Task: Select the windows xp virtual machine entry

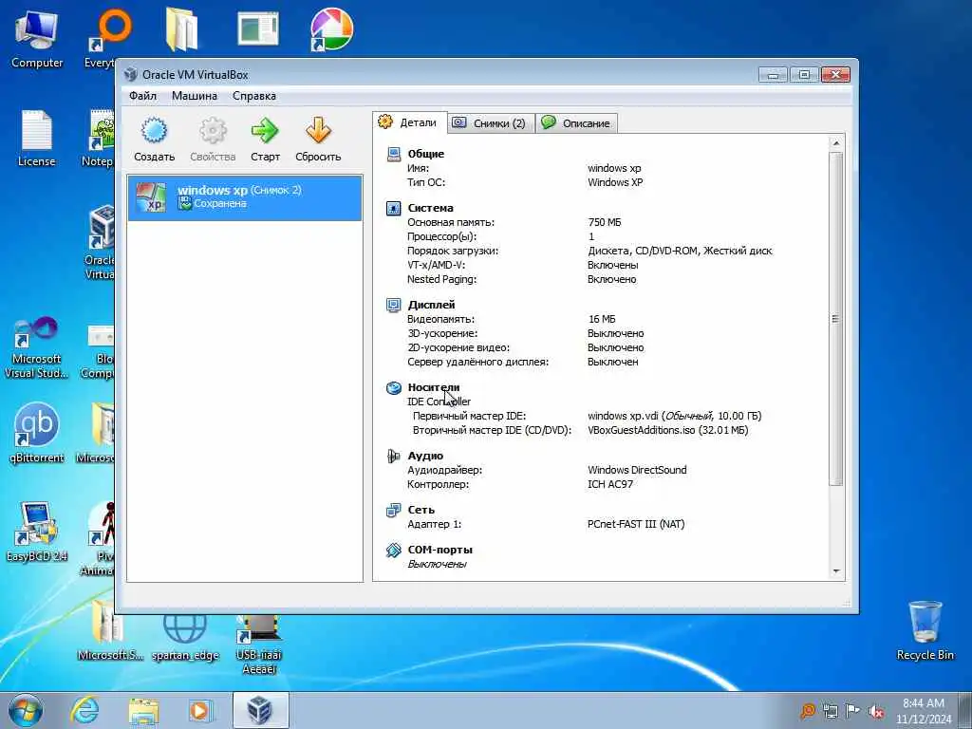Action: tap(244, 197)
